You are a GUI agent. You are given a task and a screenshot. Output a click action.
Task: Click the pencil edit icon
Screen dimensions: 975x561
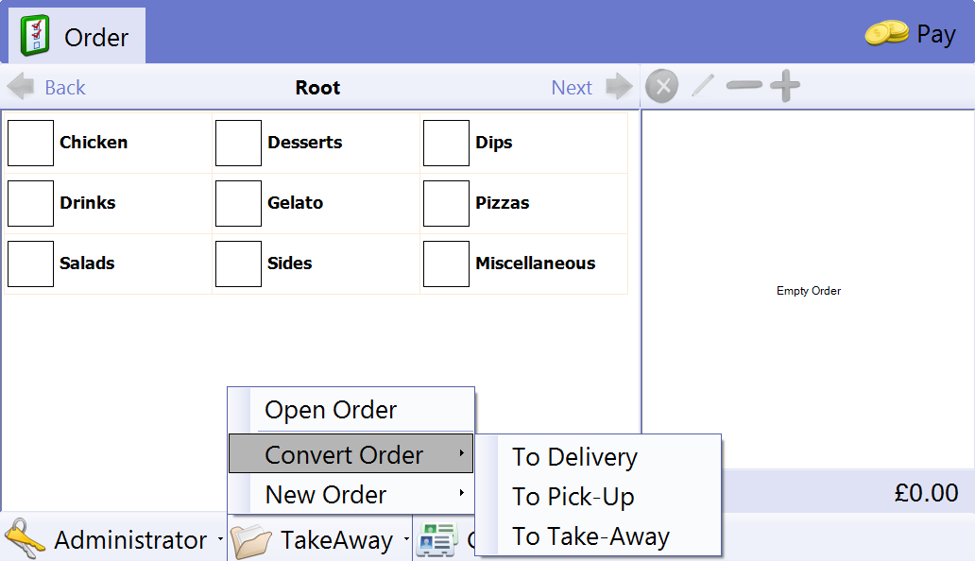pyautogui.click(x=703, y=87)
